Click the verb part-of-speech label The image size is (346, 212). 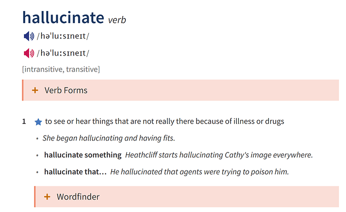pos(117,20)
